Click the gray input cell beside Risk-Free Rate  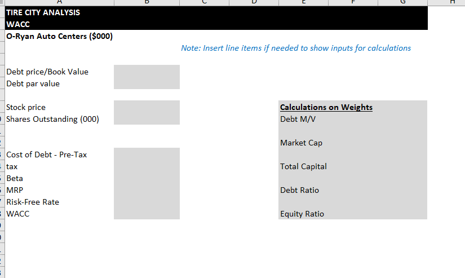(x=147, y=202)
